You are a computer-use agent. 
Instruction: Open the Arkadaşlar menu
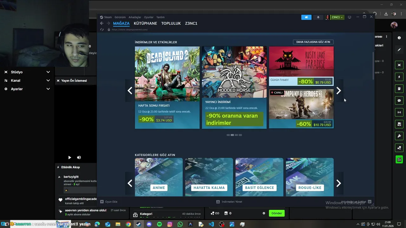[x=135, y=17]
